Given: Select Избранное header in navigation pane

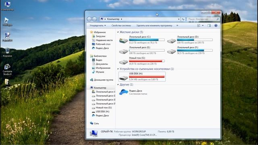Looking at the screenshot, I should [100, 32].
